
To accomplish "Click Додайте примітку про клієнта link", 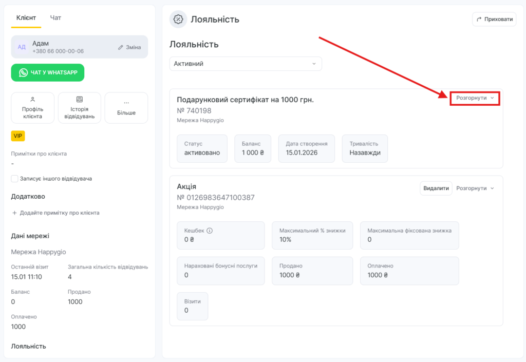I will coord(59,213).
